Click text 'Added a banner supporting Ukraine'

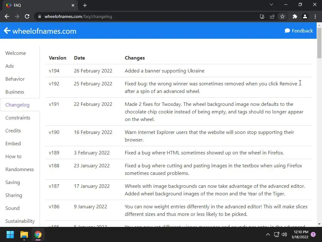[164, 71]
